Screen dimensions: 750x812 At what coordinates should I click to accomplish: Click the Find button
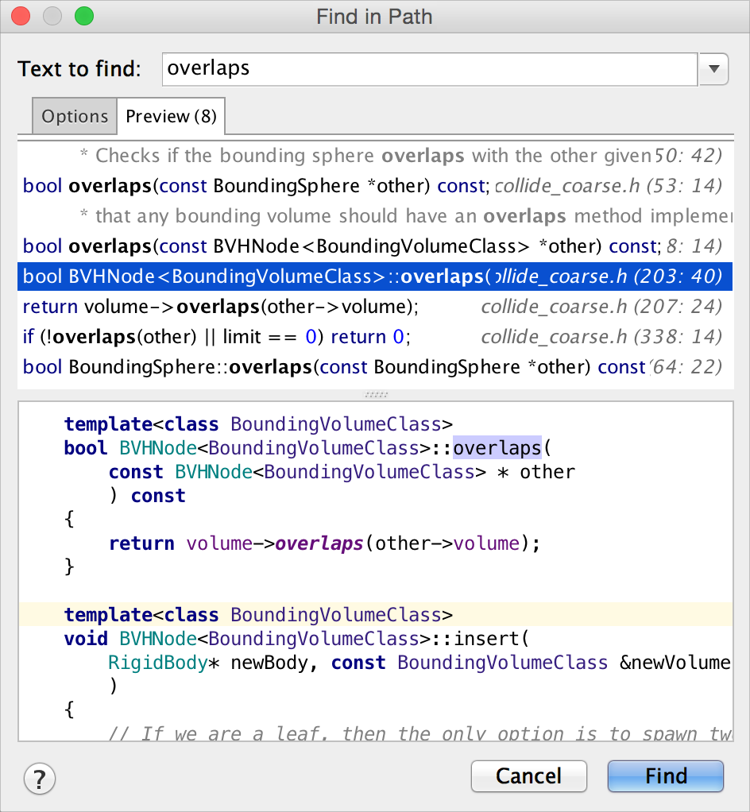pyautogui.click(x=666, y=775)
